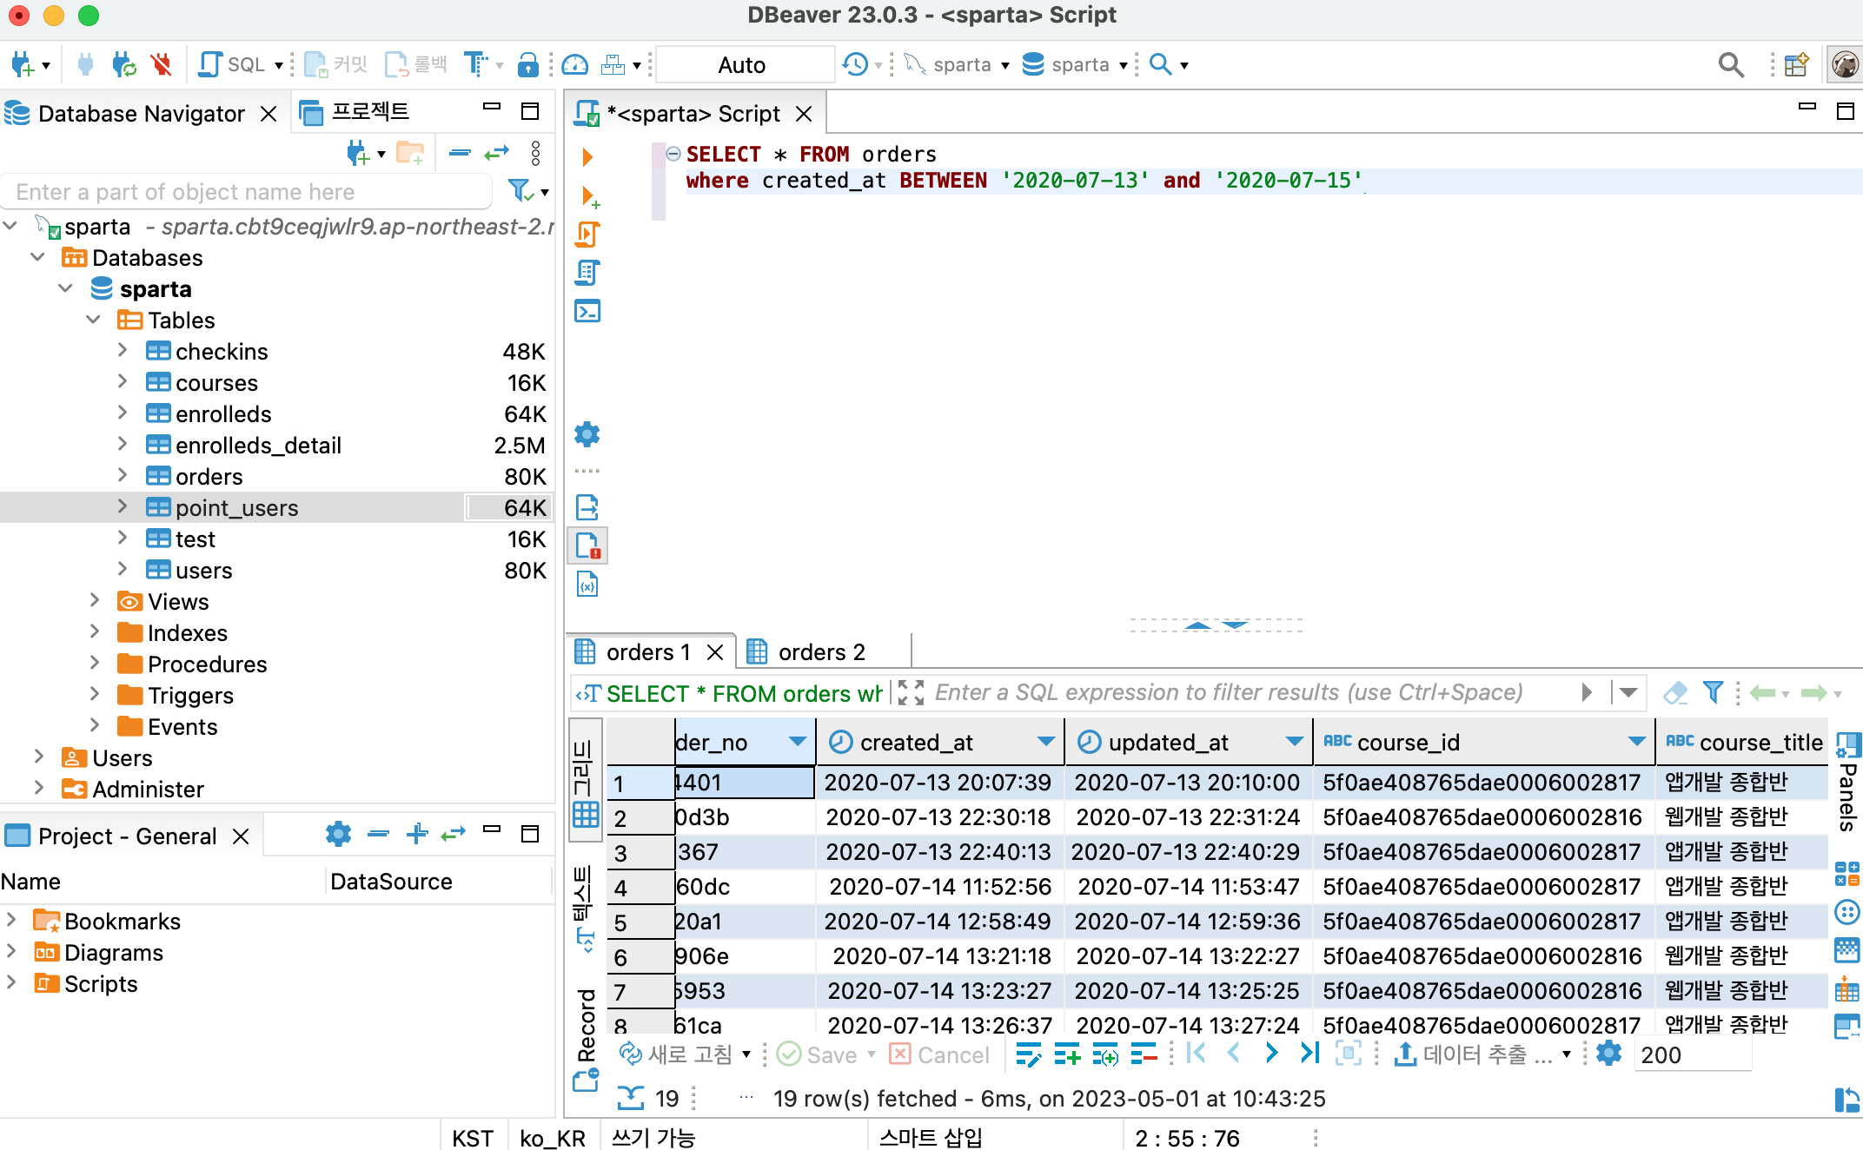This screenshot has height=1150, width=1863.
Task: Close the sparta Script editor tab
Action: tap(805, 114)
